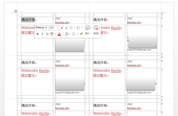Viewport: 178px width, 116px height.
Task: Click the center align text icon
Action: 47,34
